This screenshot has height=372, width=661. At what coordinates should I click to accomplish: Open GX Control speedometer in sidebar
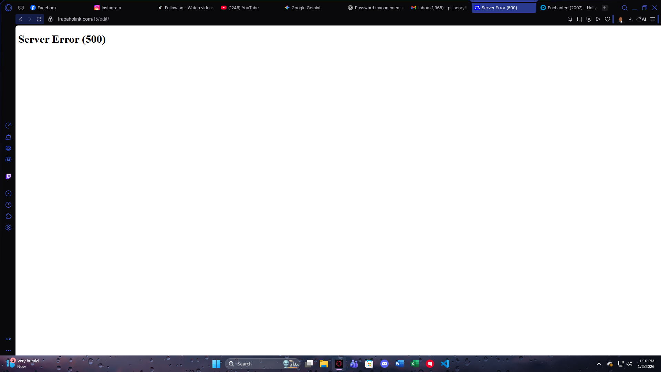[8, 126]
